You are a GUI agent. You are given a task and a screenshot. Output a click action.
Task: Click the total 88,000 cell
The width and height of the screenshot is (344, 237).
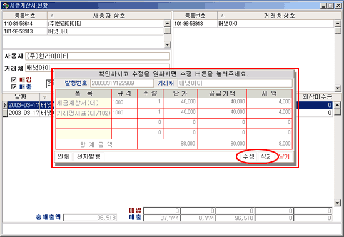[x=167, y=144]
